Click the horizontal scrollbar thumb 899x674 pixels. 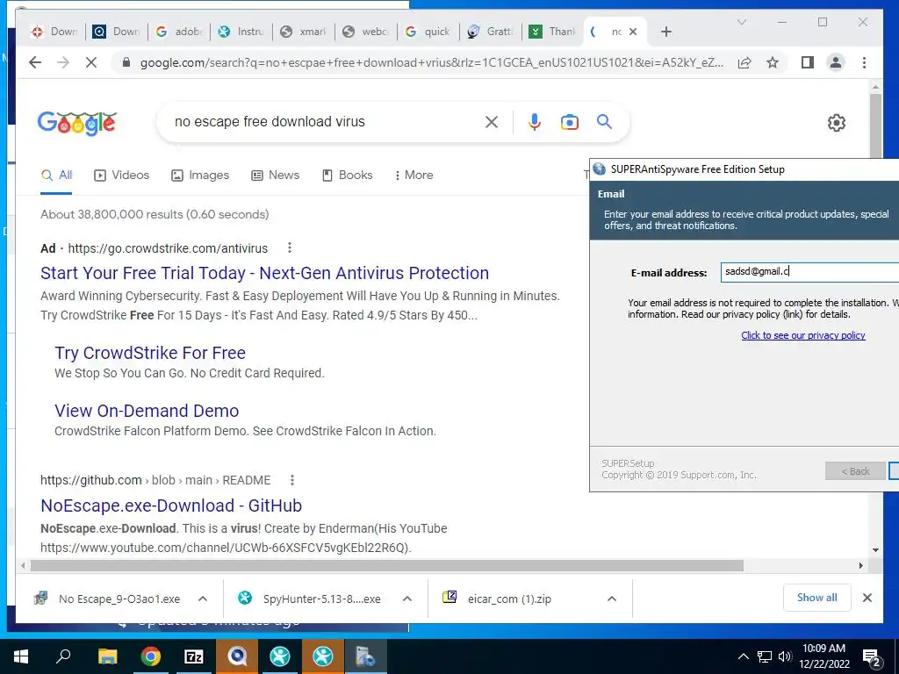pyautogui.click(x=387, y=566)
